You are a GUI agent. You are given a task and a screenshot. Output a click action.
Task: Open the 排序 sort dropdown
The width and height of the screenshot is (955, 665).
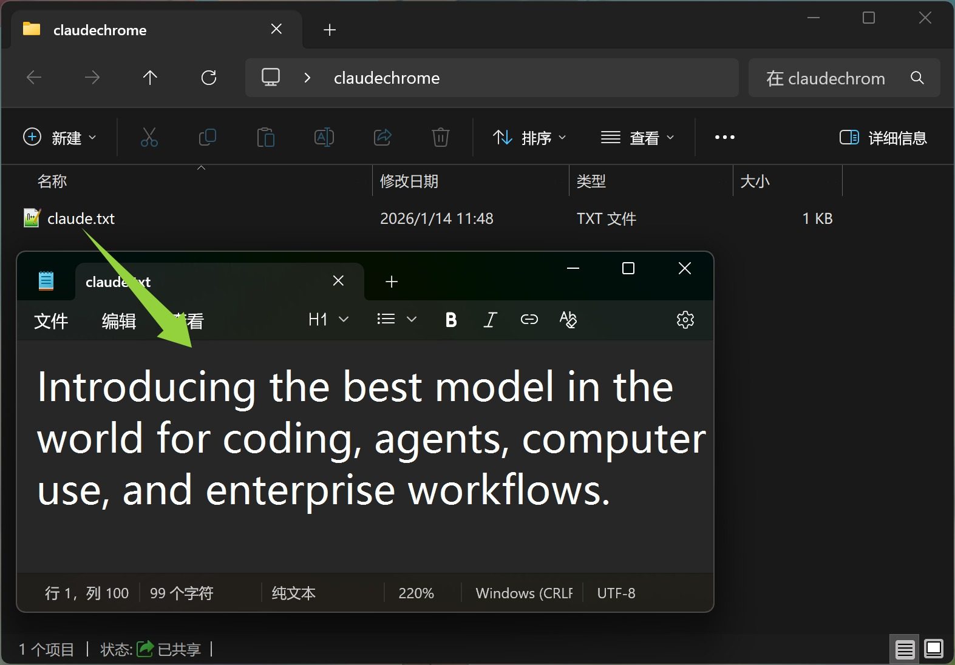(x=529, y=138)
